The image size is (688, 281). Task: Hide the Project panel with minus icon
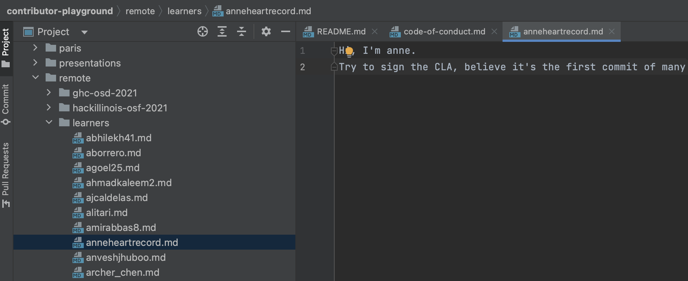286,32
